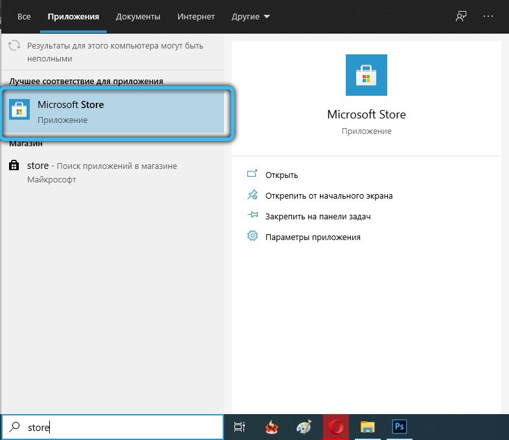Select the Приложения tab
Viewport: 509px width, 440px height.
pyautogui.click(x=73, y=16)
